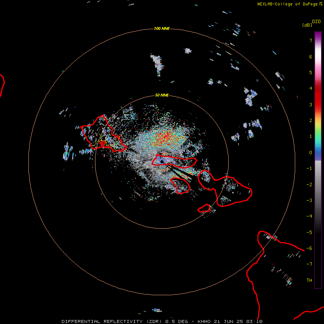Click the DIFFERENTIAL REFLECTIVITY (ZDR) caption text
324x324 pixels.
[112, 321]
